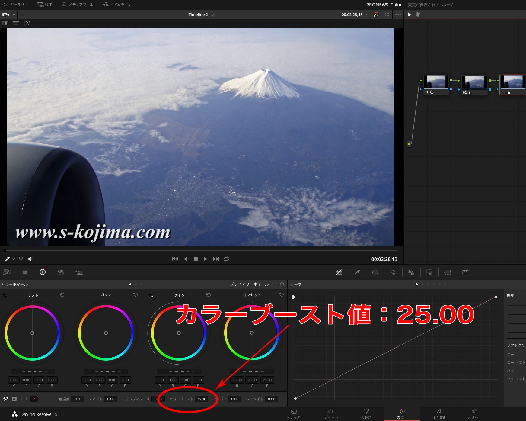
Task: Click the viewer enhanced fullscreen icon
Action: point(387,14)
